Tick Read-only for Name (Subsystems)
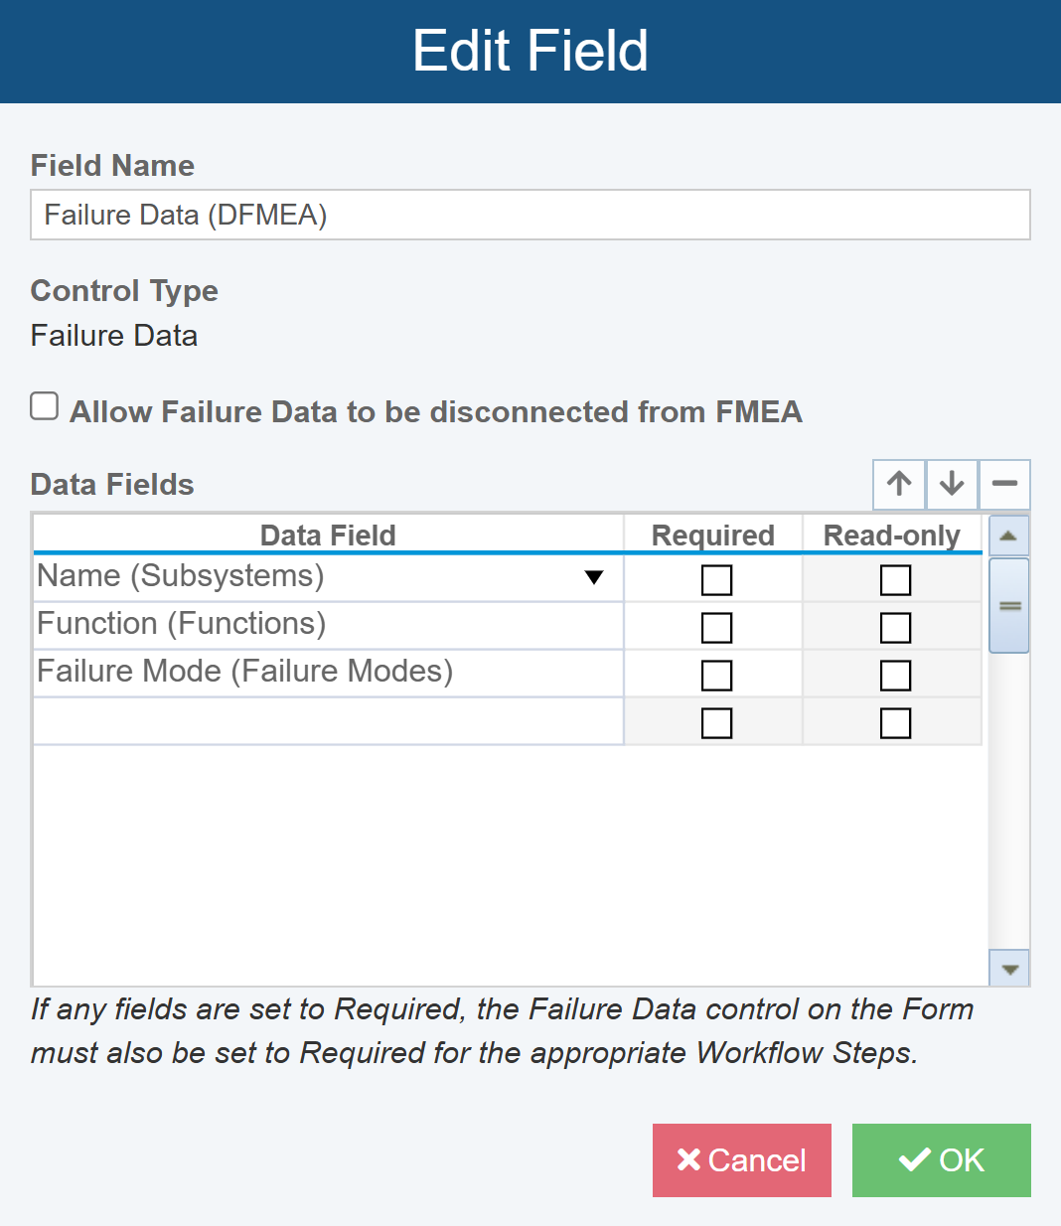Viewport: 1061px width, 1226px height. [895, 580]
